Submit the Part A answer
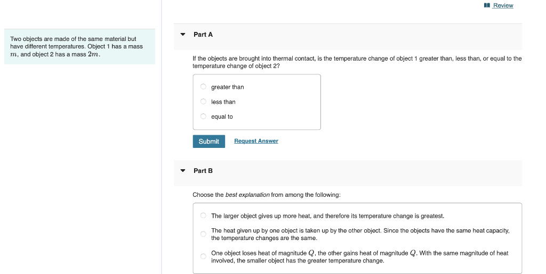This screenshot has height=274, width=546. [x=209, y=142]
